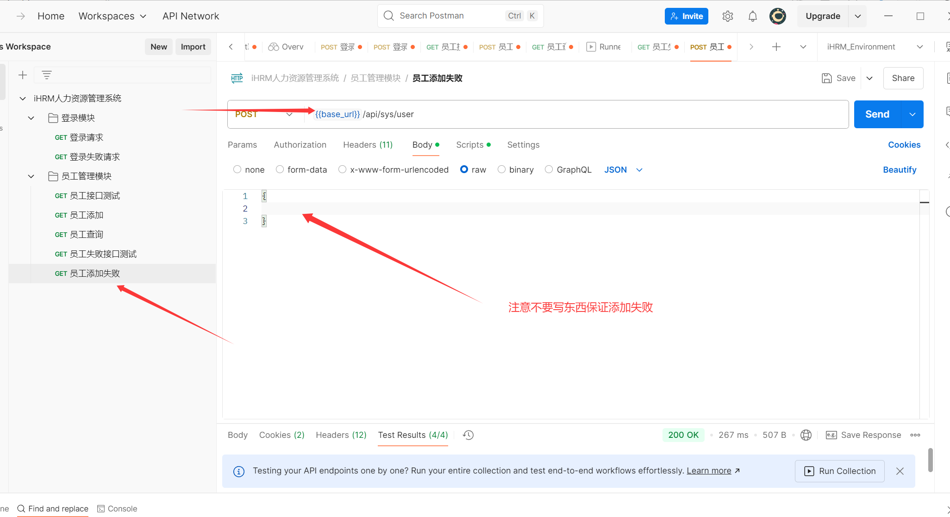Click the Send button

point(877,114)
